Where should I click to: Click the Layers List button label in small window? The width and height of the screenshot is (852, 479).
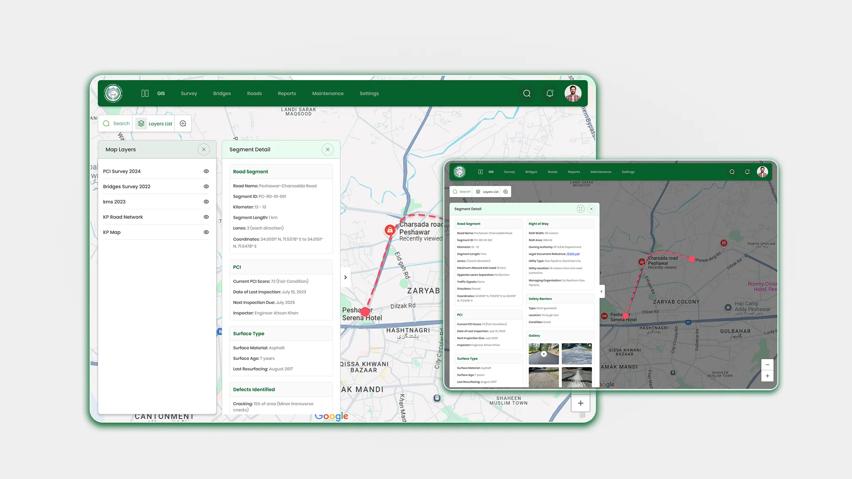[x=490, y=192]
